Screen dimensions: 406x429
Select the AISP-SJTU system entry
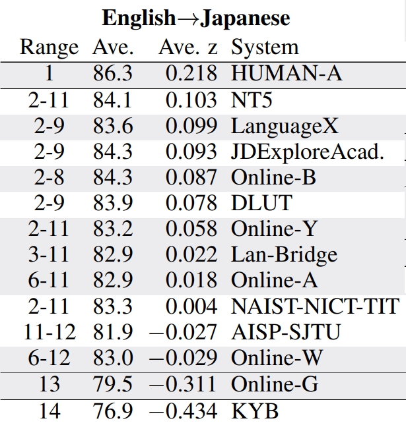click(286, 333)
